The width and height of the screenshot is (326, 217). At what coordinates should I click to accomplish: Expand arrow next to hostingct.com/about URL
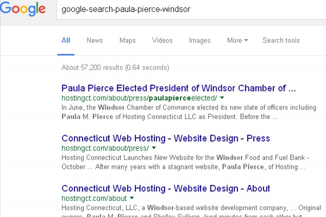[x=132, y=198]
